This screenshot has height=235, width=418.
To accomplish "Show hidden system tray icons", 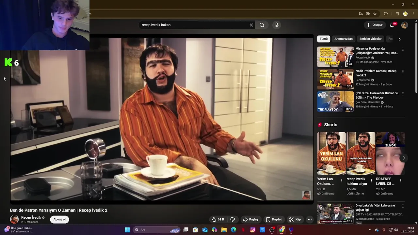I will click(x=370, y=230).
